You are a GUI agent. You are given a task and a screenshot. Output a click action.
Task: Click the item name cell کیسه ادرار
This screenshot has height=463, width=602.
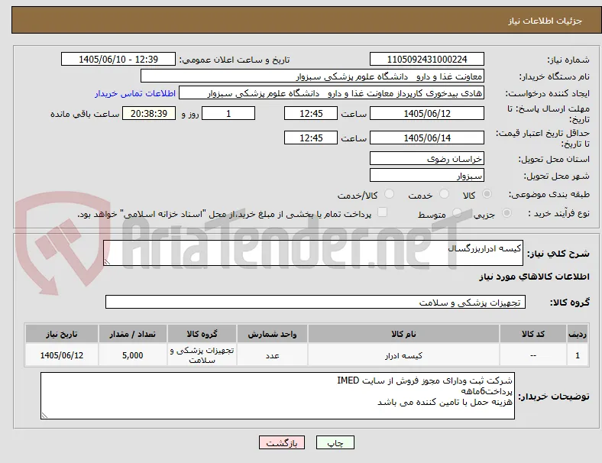403,355
